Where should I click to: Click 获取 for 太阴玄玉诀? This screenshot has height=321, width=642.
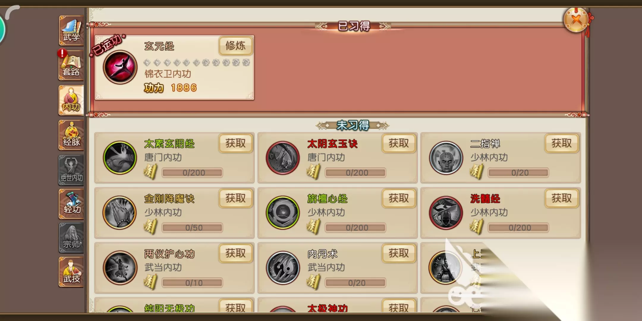[399, 144]
